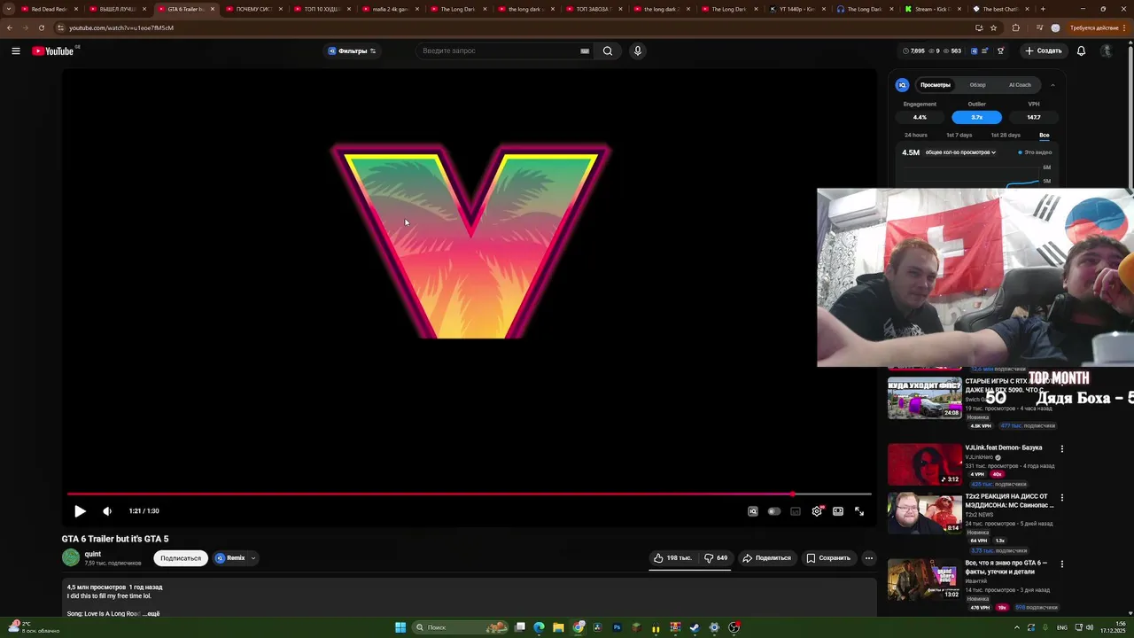The image size is (1134, 638).
Task: Click the vidIQ list icon in the header
Action: pos(984,51)
